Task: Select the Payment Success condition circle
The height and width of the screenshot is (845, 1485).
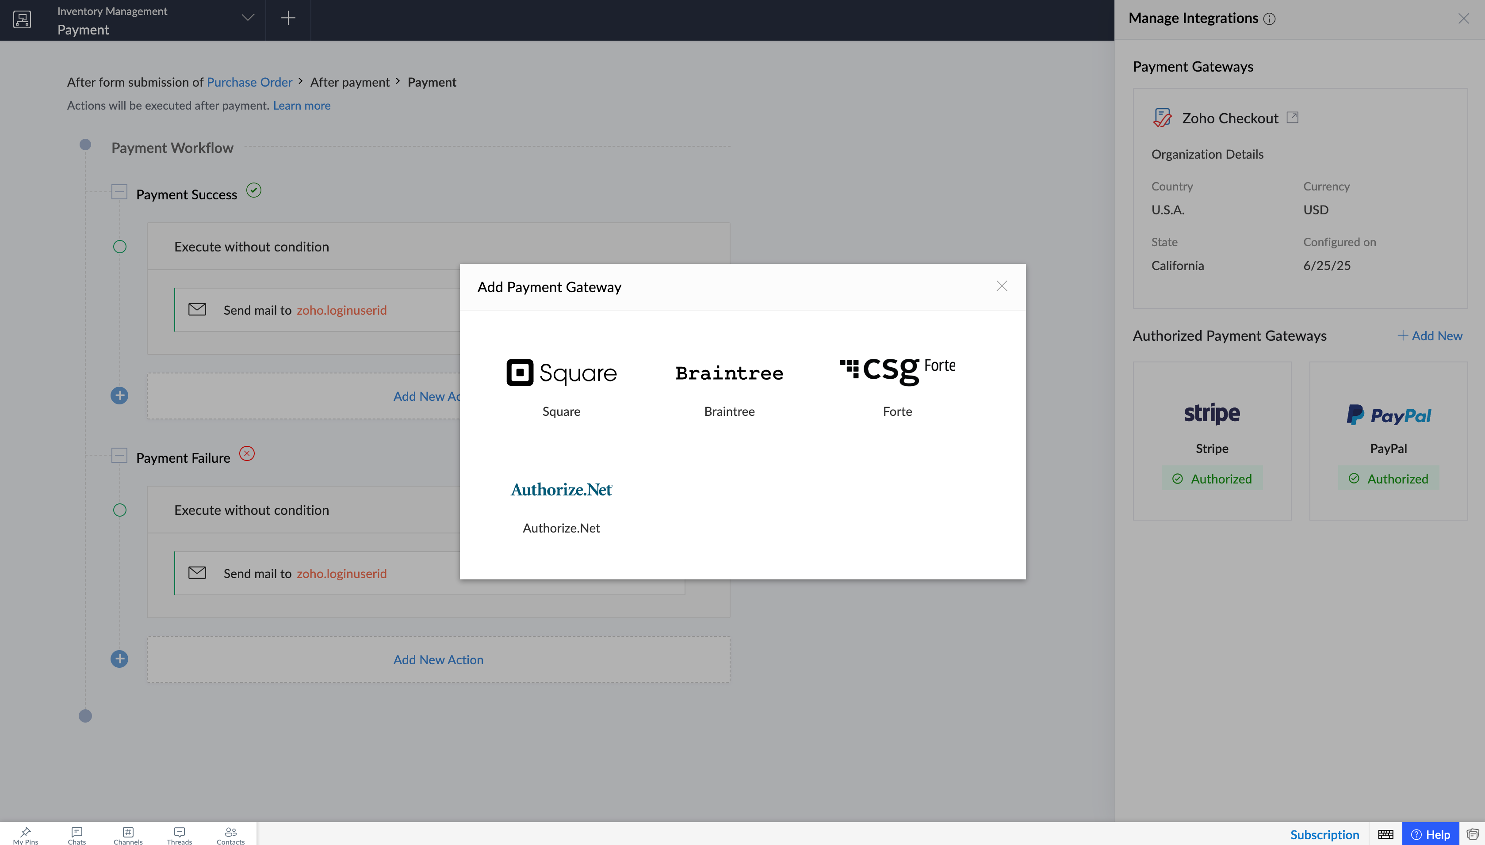Action: click(x=119, y=247)
